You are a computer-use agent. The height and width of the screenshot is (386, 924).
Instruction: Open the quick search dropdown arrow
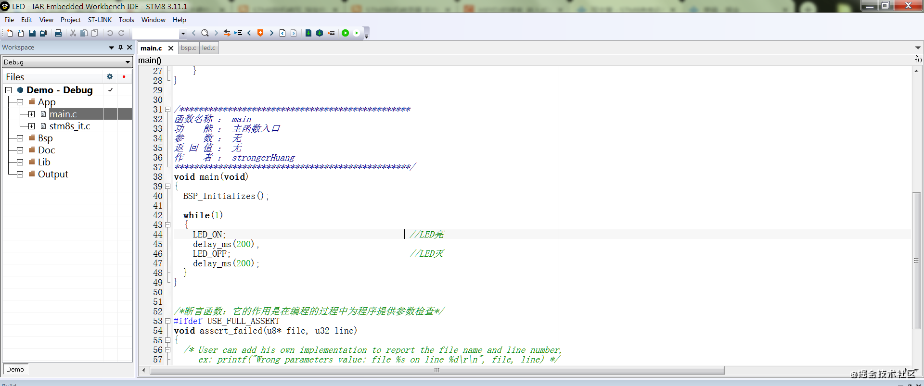[183, 34]
